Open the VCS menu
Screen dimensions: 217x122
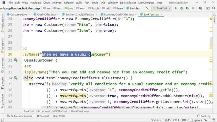tap(103, 3)
